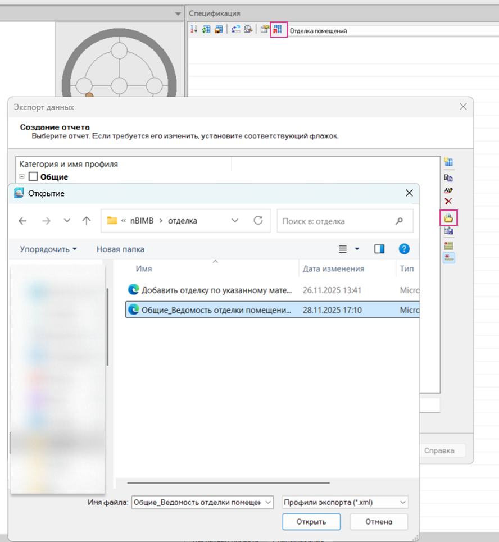Image resolution: width=499 pixels, height=542 pixels.
Task: Click the open profile folder icon
Action: [449, 217]
